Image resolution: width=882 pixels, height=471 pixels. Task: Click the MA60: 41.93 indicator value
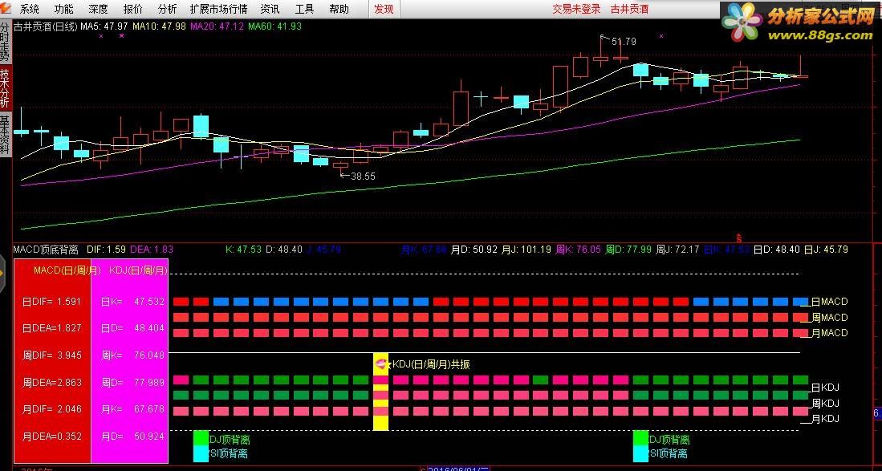[275, 26]
